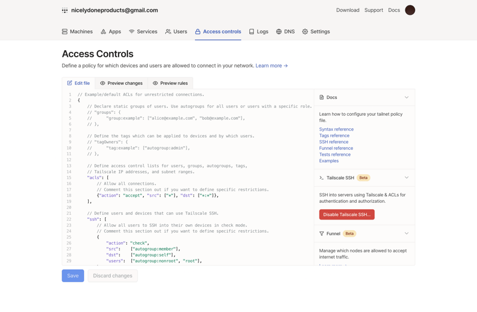Navigate to the DNS tab
This screenshot has height=312, width=477.
pyautogui.click(x=286, y=32)
